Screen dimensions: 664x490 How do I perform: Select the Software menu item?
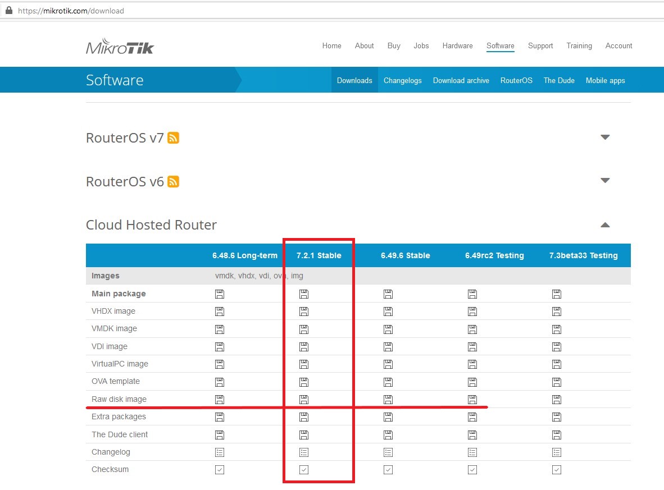500,46
